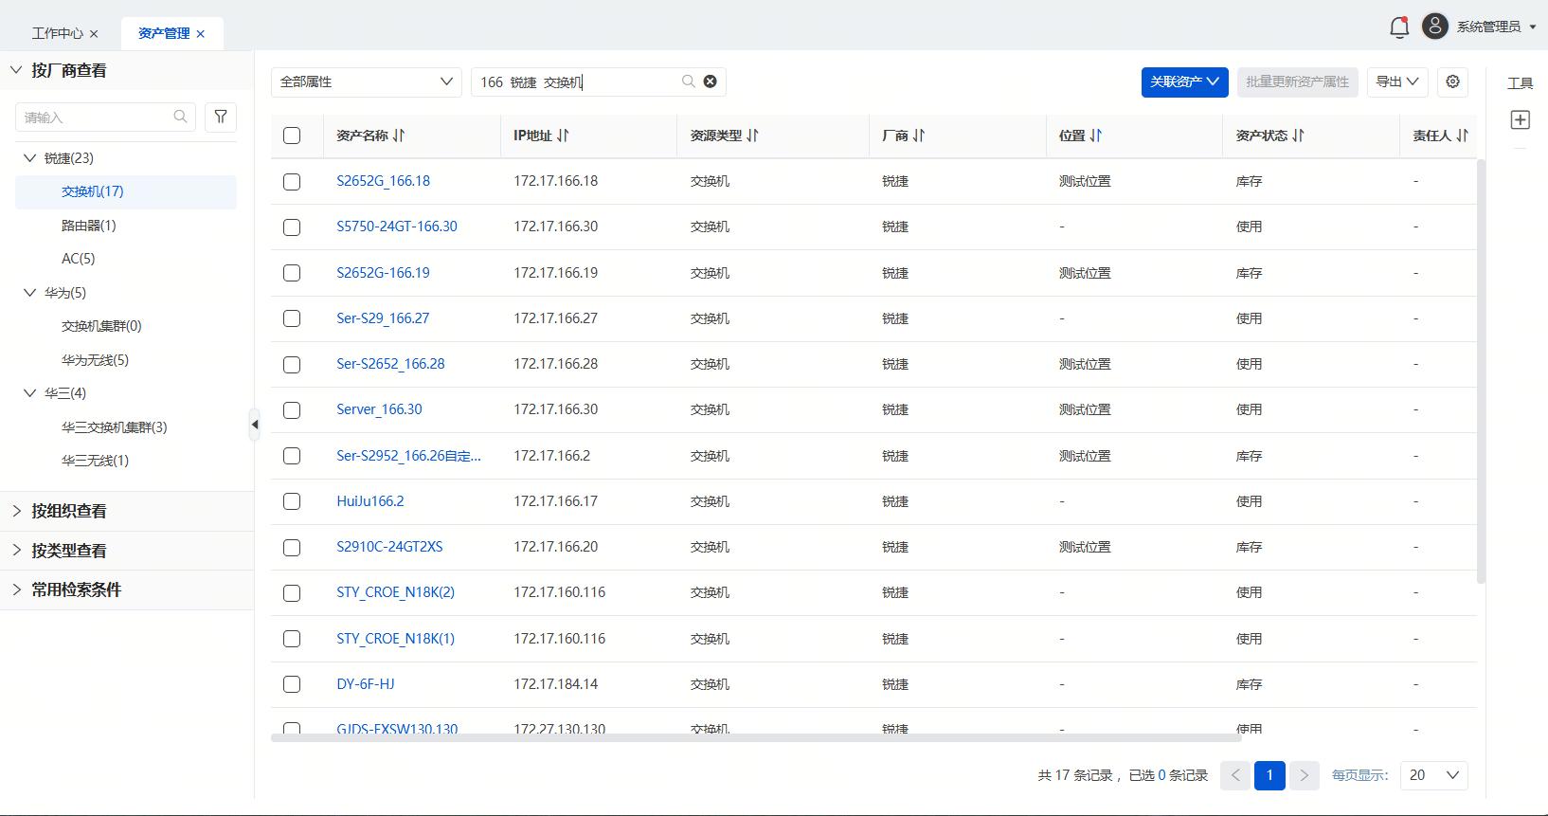1548x816 pixels.
Task: Click the table's vertical scrollbar
Action: tap(1481, 372)
